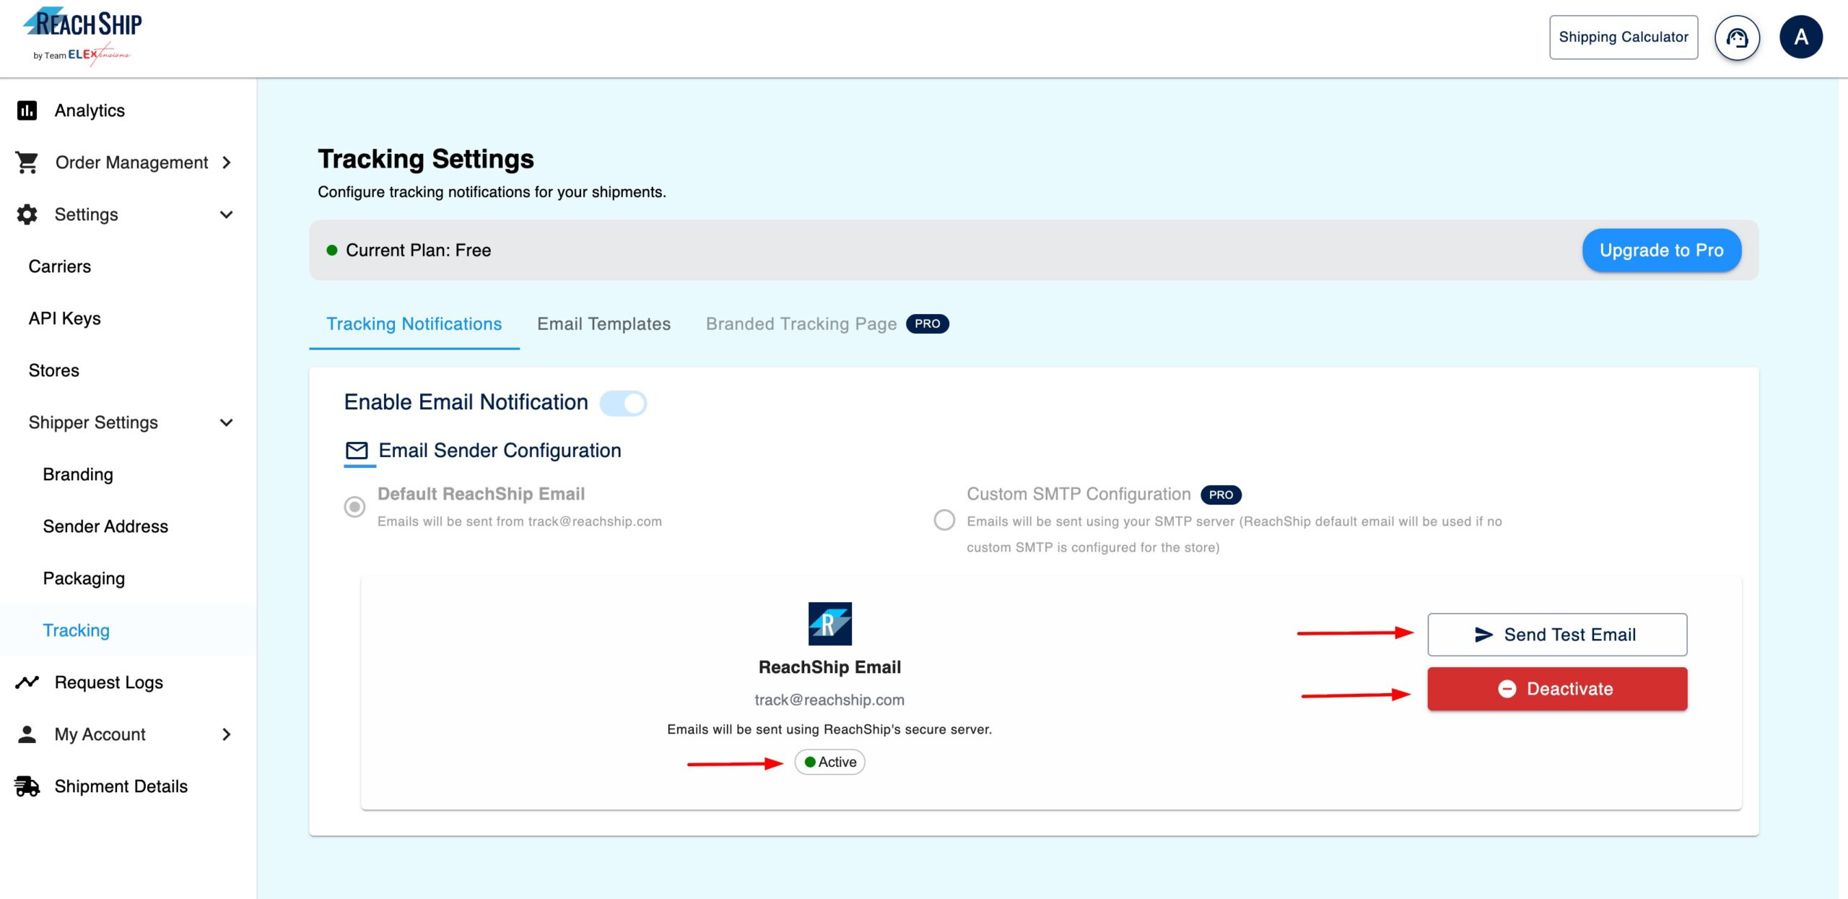
Task: Open API Keys in the sidebar
Action: 65,318
